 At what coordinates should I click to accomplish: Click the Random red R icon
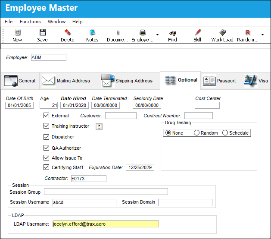[x=247, y=32]
